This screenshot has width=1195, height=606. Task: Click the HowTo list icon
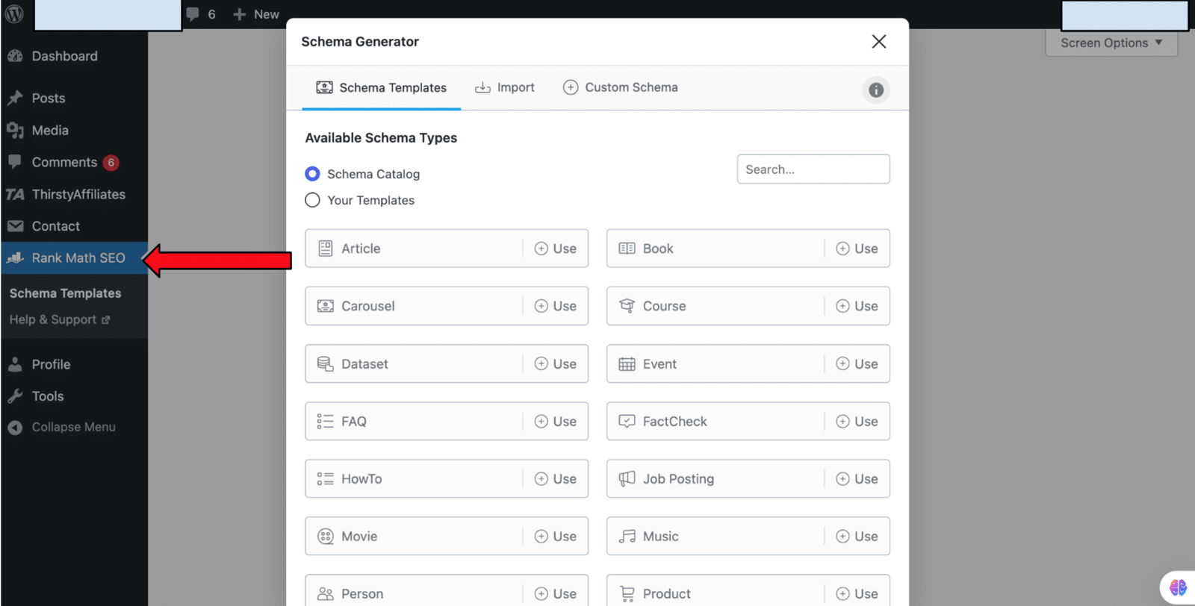[x=326, y=479]
